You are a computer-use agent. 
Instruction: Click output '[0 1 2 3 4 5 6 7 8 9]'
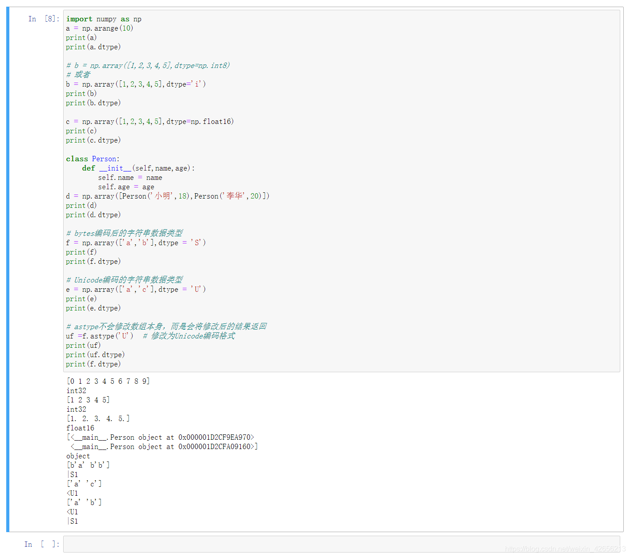(108, 382)
